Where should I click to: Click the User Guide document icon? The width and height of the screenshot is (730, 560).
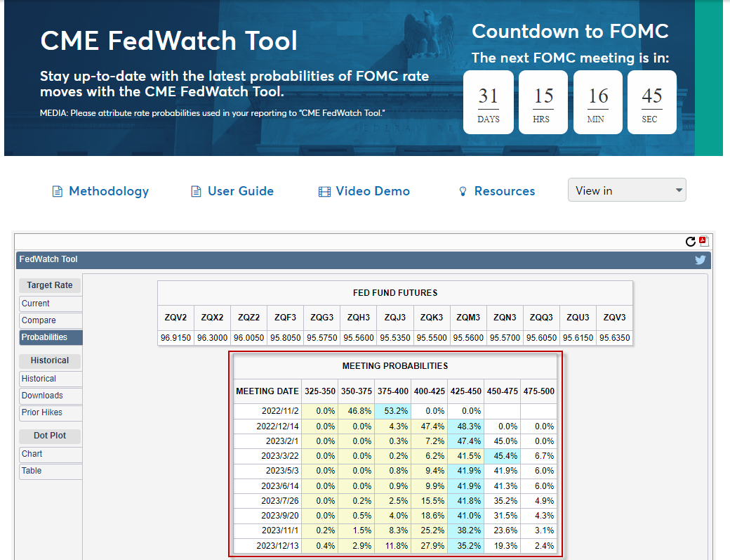[196, 192]
